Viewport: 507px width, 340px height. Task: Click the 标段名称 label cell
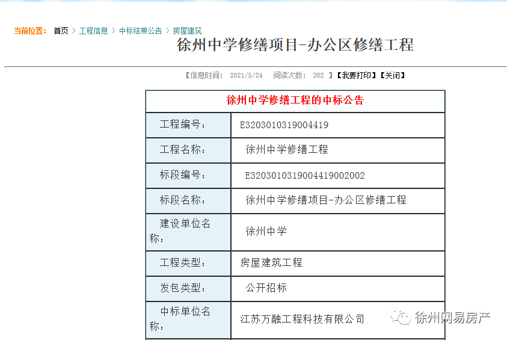[x=188, y=200]
